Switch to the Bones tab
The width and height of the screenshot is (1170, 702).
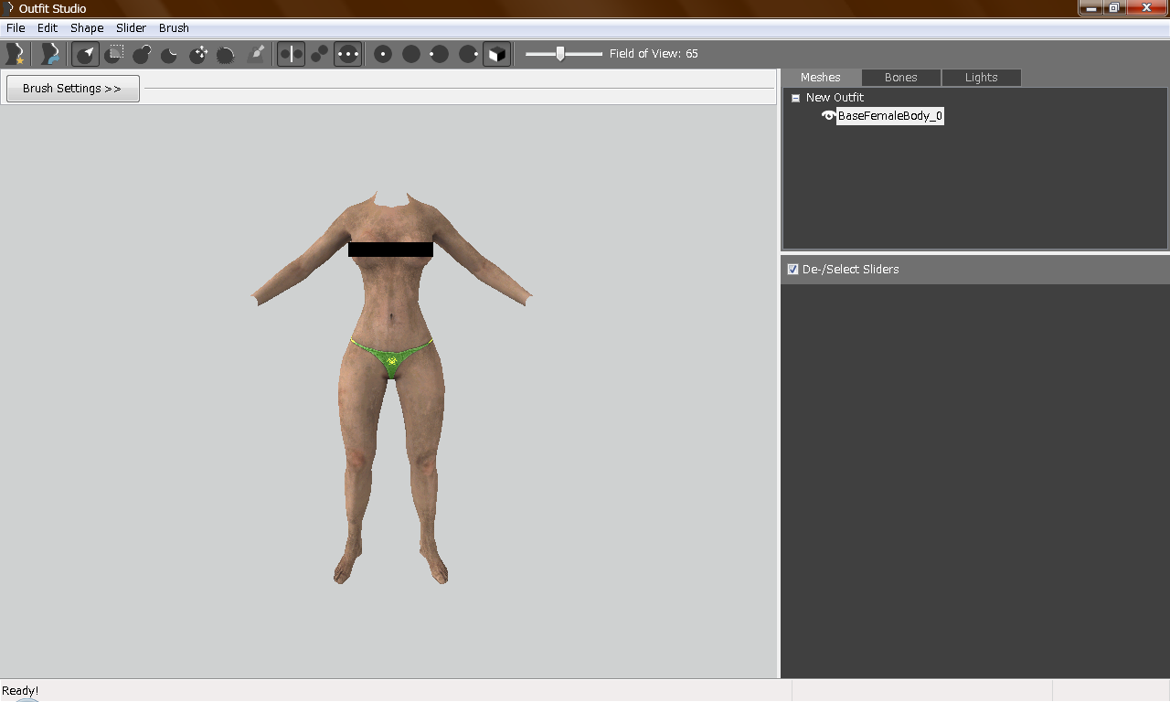click(x=900, y=78)
